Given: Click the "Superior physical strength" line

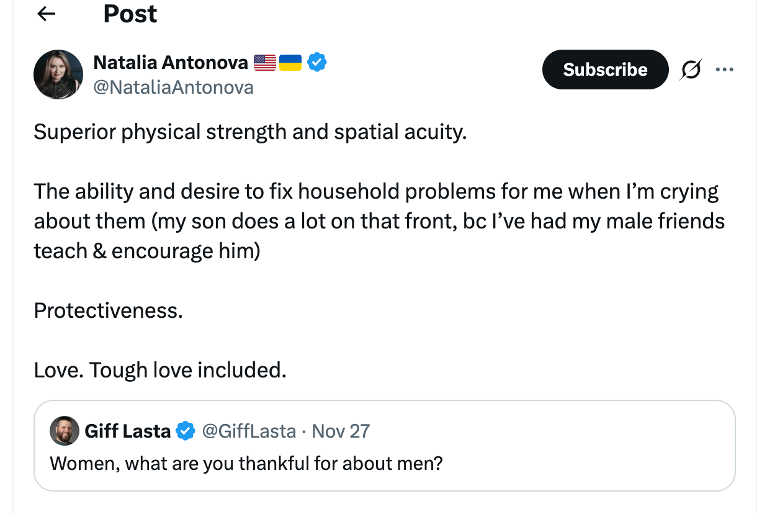Looking at the screenshot, I should tap(249, 132).
